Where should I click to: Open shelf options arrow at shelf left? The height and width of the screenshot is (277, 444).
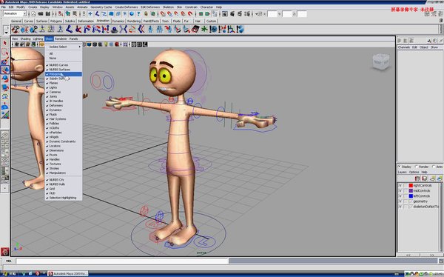coord(6,33)
